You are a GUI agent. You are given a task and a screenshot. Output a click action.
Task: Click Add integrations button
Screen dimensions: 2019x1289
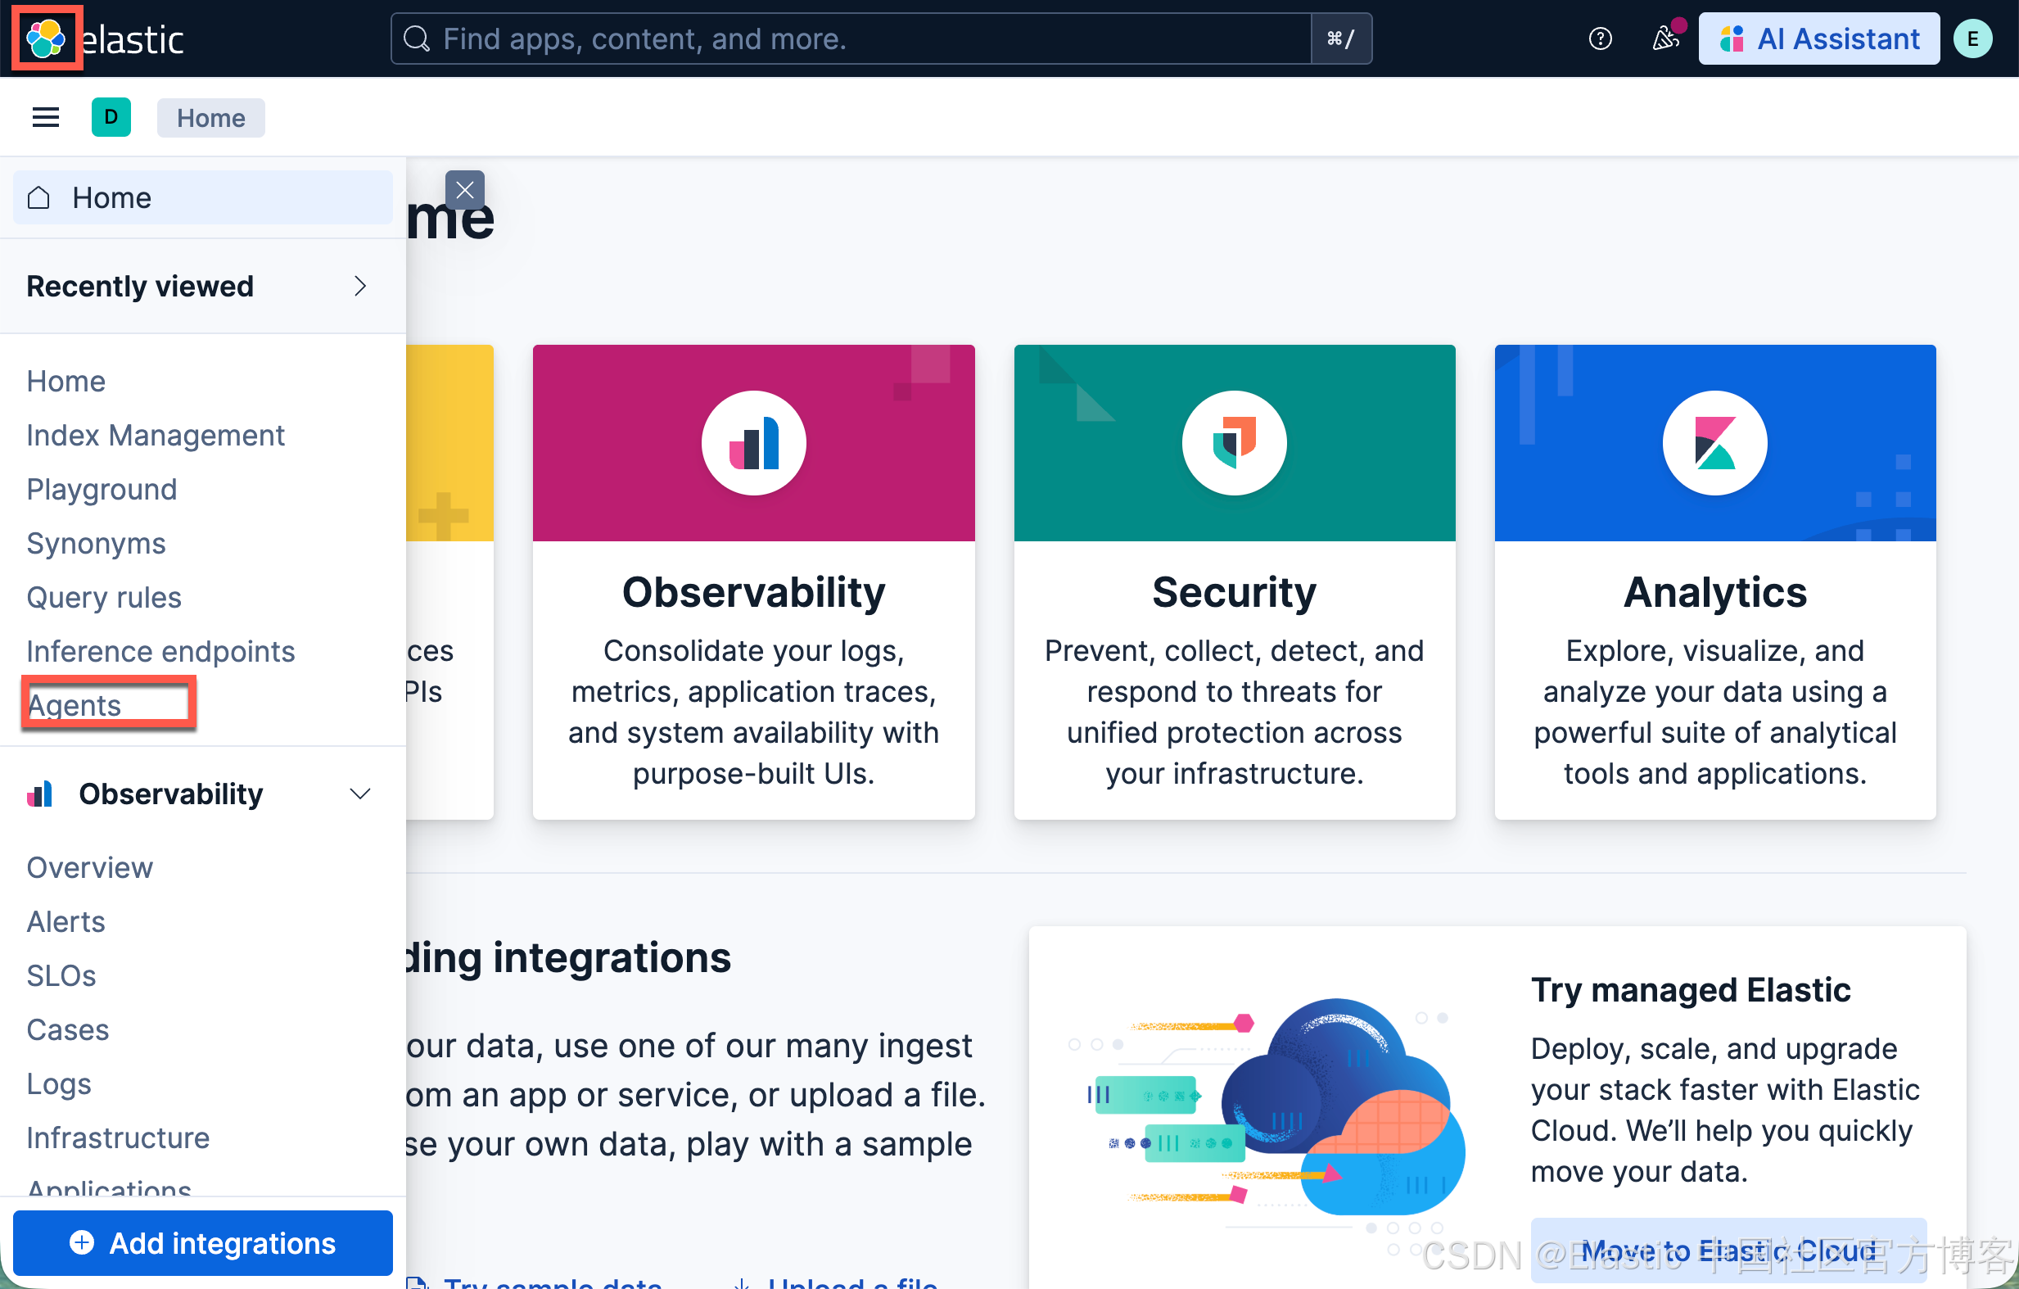pyautogui.click(x=202, y=1243)
